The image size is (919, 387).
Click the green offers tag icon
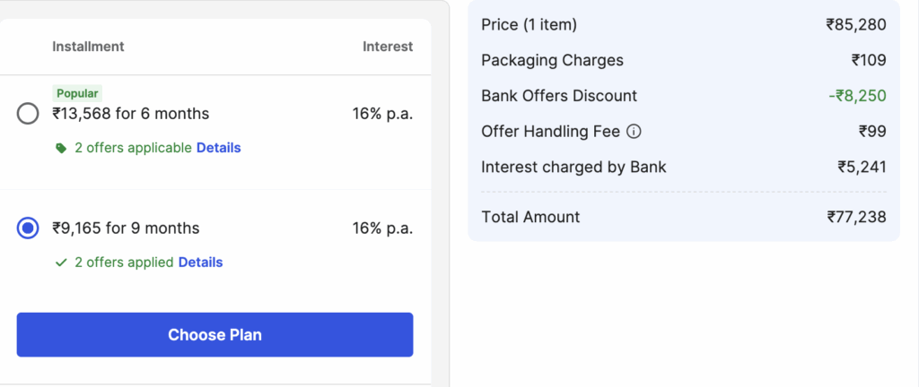(61, 149)
